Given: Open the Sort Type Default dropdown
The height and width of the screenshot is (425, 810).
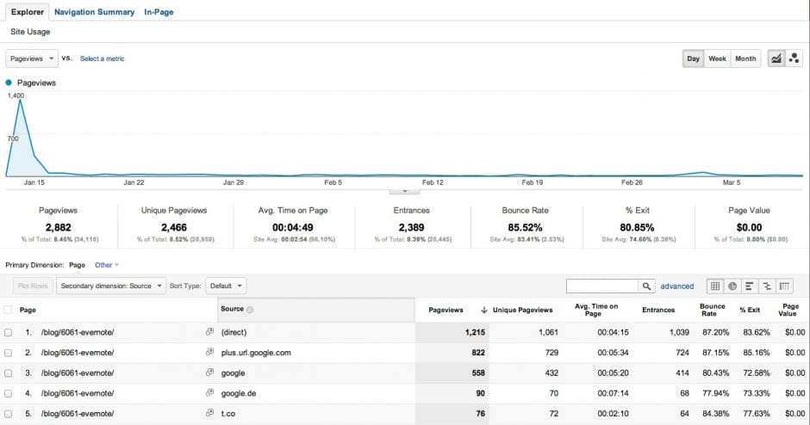Looking at the screenshot, I should point(227,286).
